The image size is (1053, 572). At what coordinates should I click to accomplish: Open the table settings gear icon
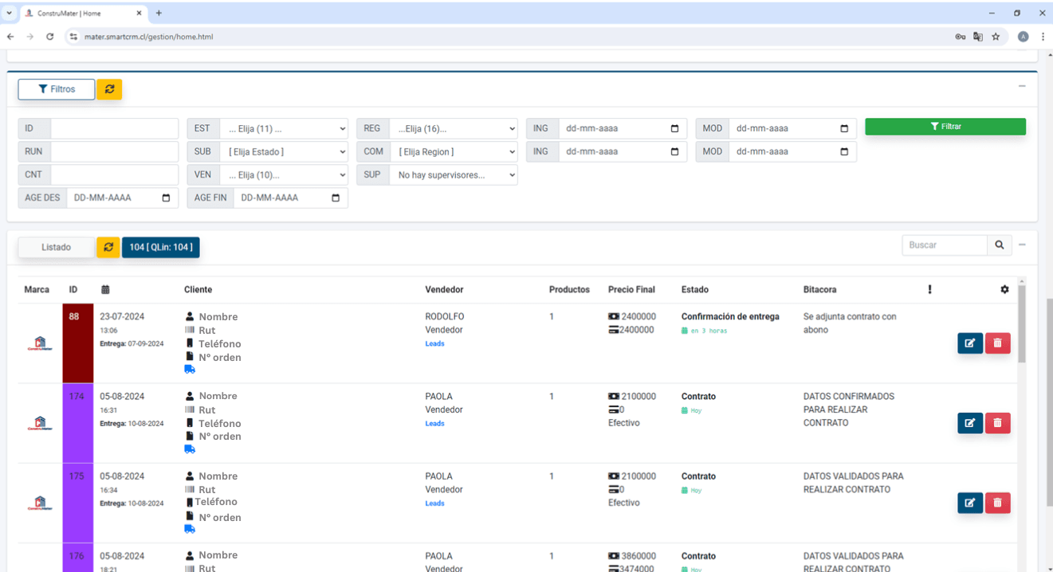point(1004,289)
